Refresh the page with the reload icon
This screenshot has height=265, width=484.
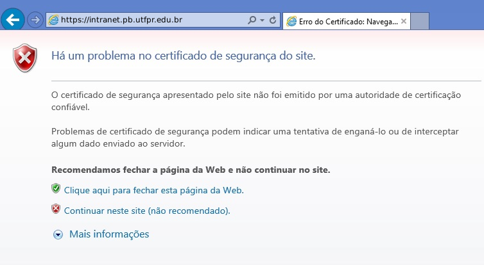tap(273, 20)
